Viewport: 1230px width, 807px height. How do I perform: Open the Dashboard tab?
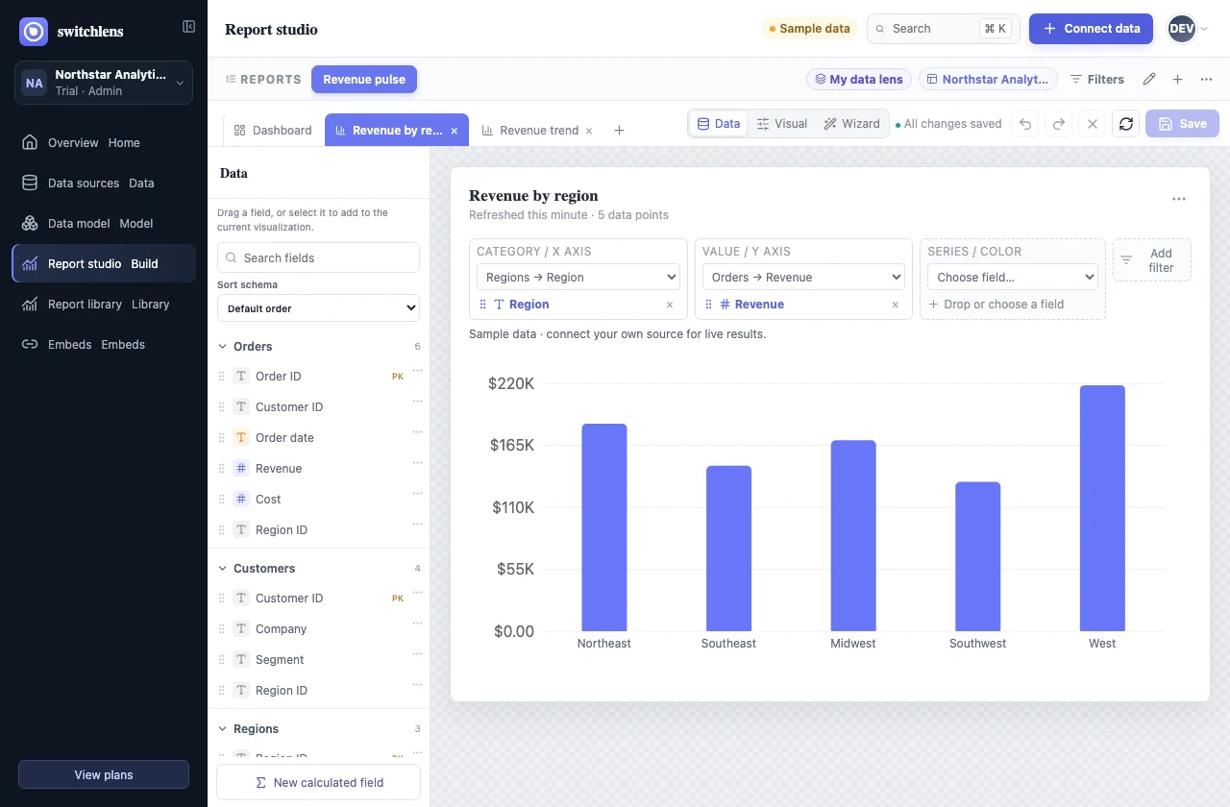(274, 131)
